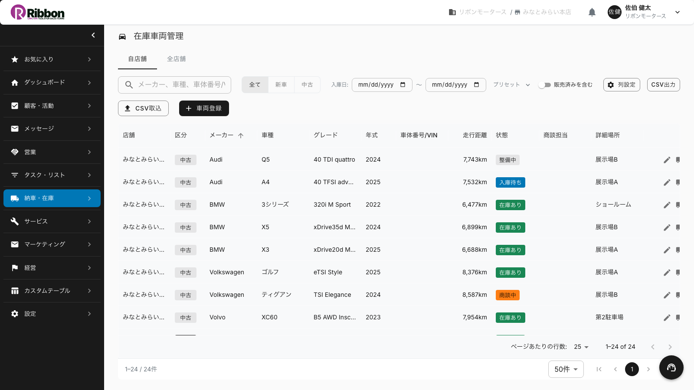Click the サービス wrench icon
Image resolution: width=694 pixels, height=390 pixels.
click(x=15, y=221)
